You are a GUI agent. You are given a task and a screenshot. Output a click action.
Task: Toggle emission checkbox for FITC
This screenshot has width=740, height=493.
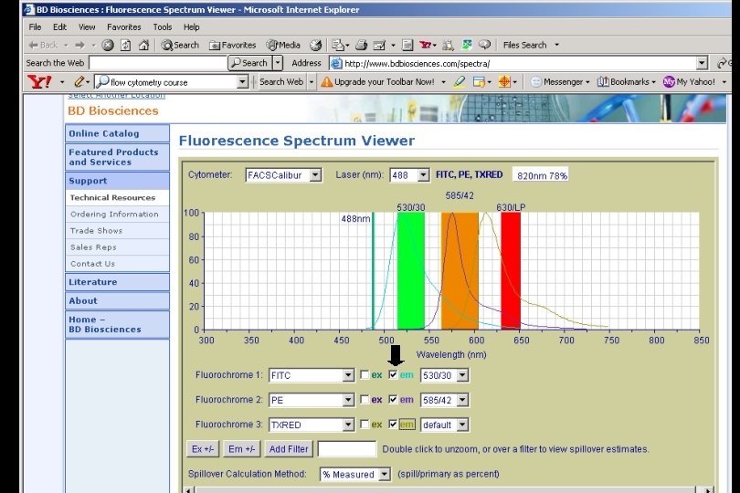(x=393, y=374)
